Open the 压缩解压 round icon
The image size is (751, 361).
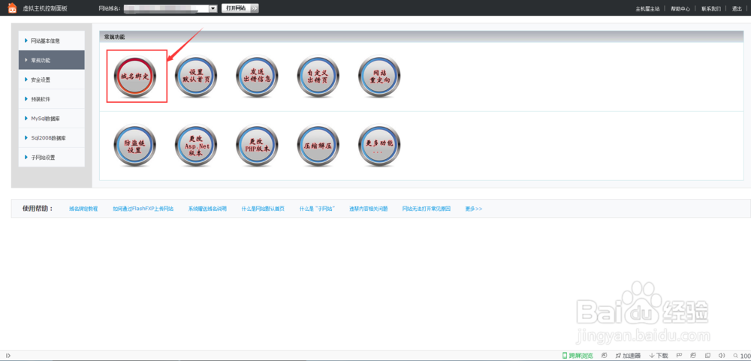pyautogui.click(x=318, y=146)
